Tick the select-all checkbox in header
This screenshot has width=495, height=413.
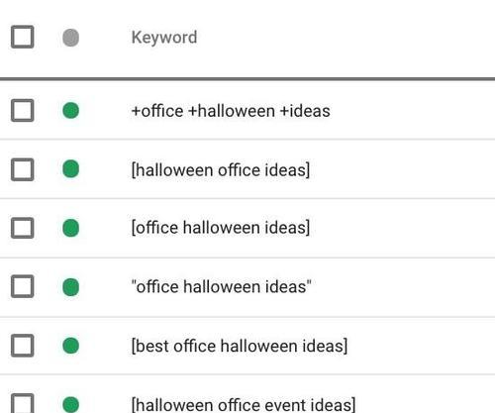(23, 37)
